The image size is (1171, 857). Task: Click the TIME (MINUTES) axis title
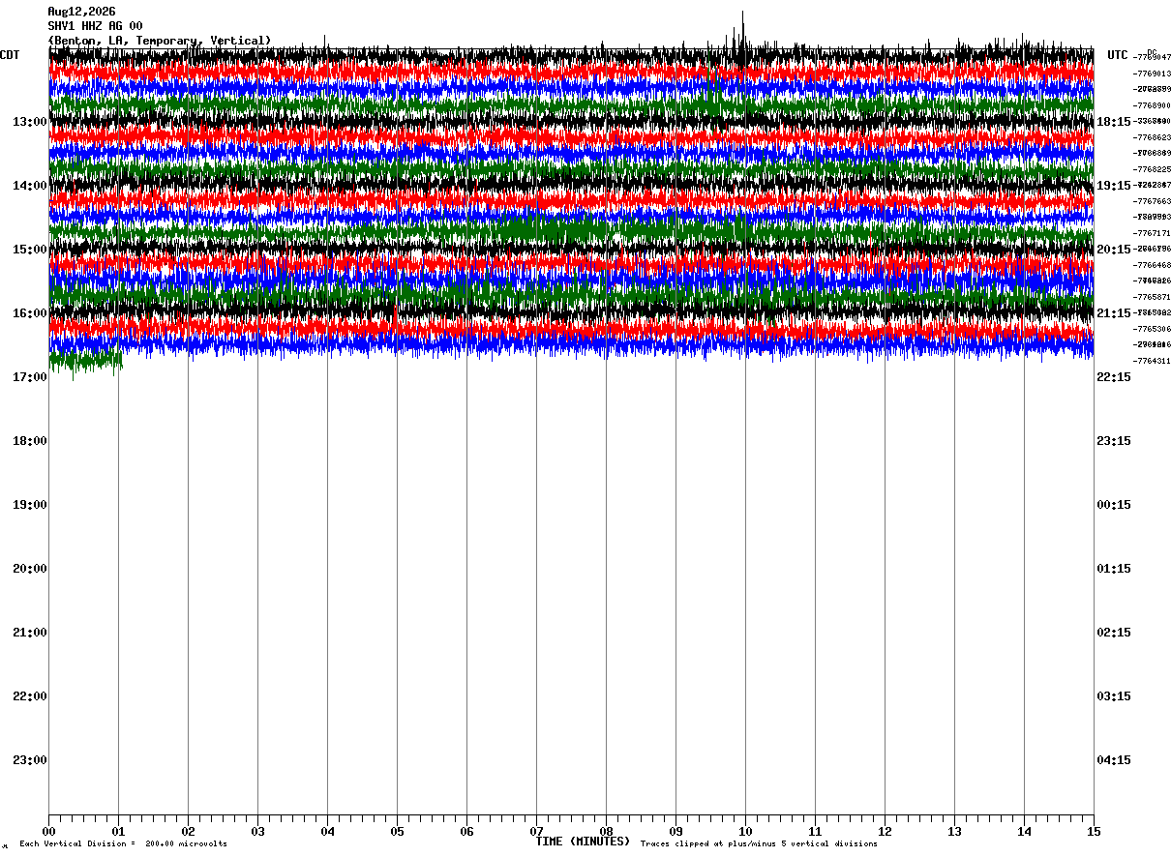[583, 842]
